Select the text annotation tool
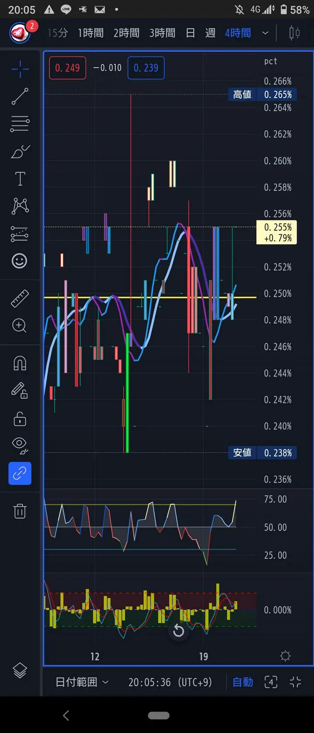This screenshot has width=314, height=733. coord(20,179)
